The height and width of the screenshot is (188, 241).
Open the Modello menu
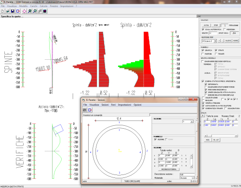pos(24,6)
